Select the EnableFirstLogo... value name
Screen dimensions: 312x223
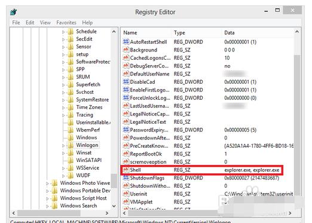pos(149,90)
